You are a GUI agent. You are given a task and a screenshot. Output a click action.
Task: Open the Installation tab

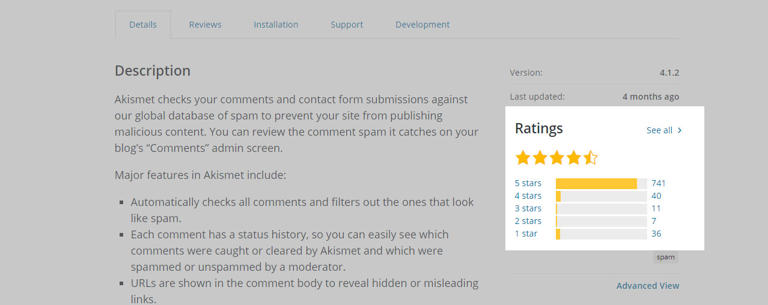coord(276,25)
